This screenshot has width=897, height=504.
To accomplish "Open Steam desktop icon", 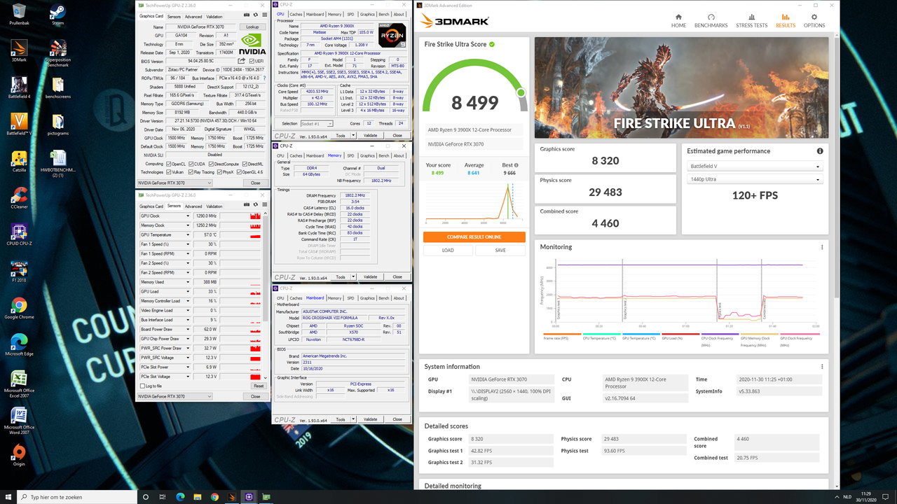I will (x=58, y=14).
